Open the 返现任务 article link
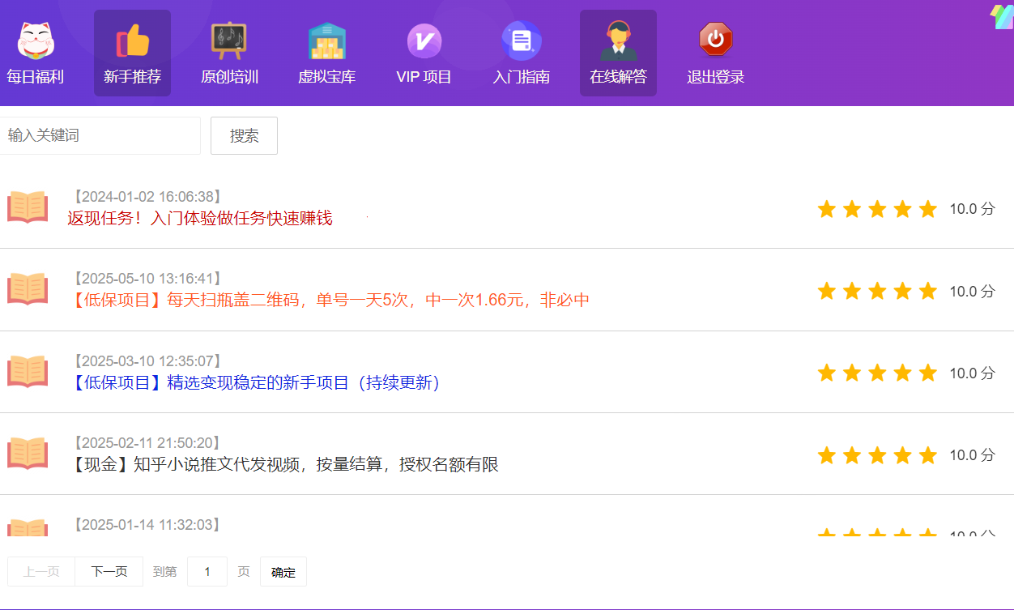The image size is (1014, 610). [x=199, y=218]
